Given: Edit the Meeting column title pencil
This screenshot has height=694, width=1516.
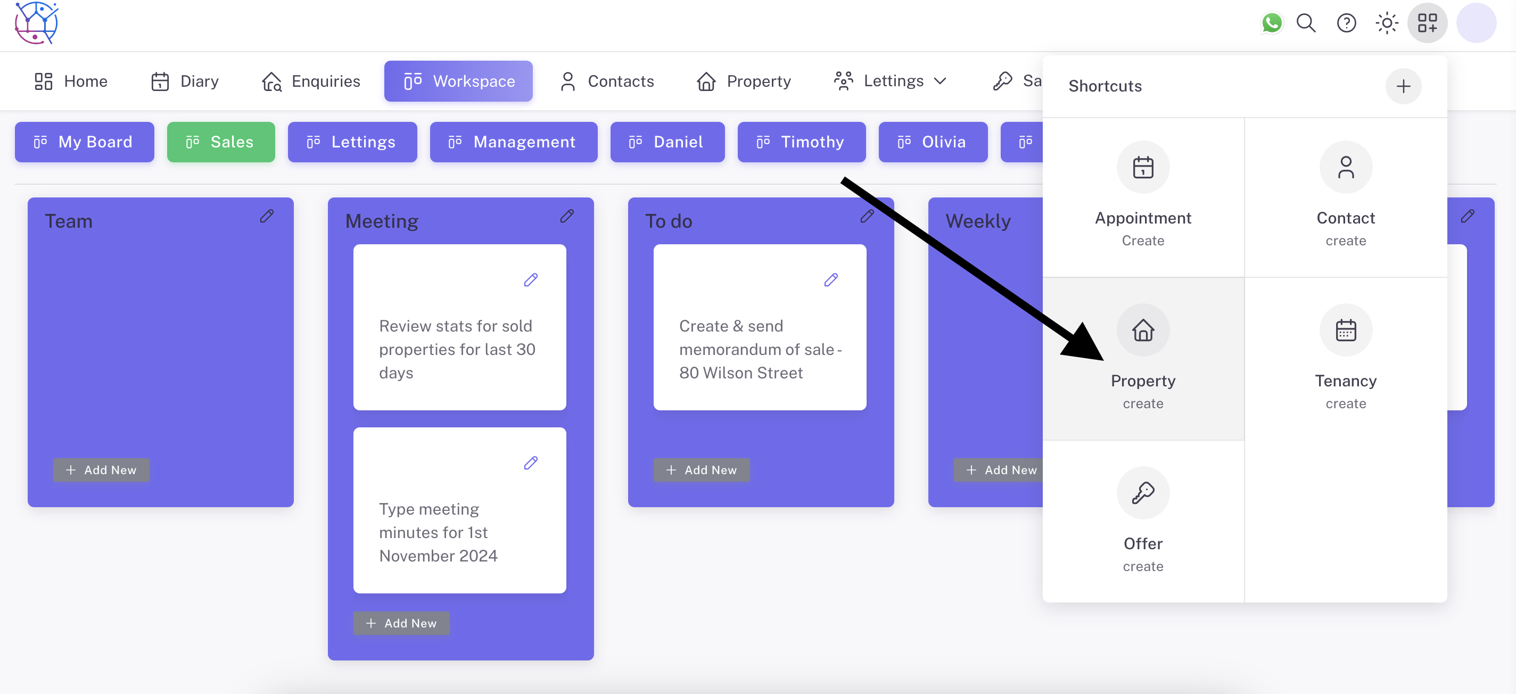Looking at the screenshot, I should click(567, 216).
